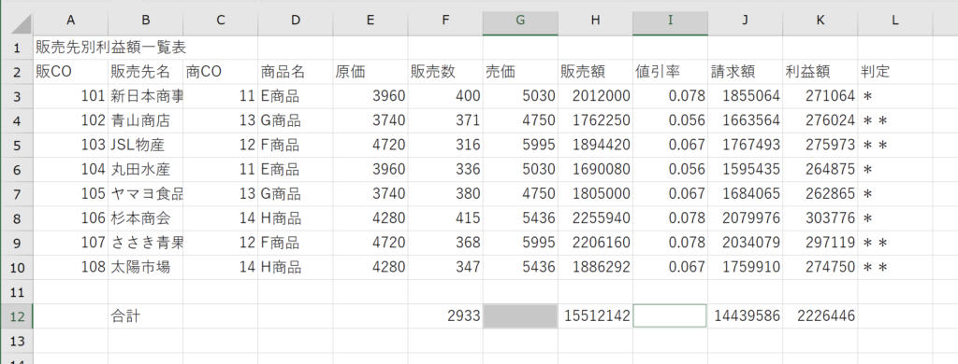
Task: Click the gray shaded cell G12
Action: pos(520,315)
